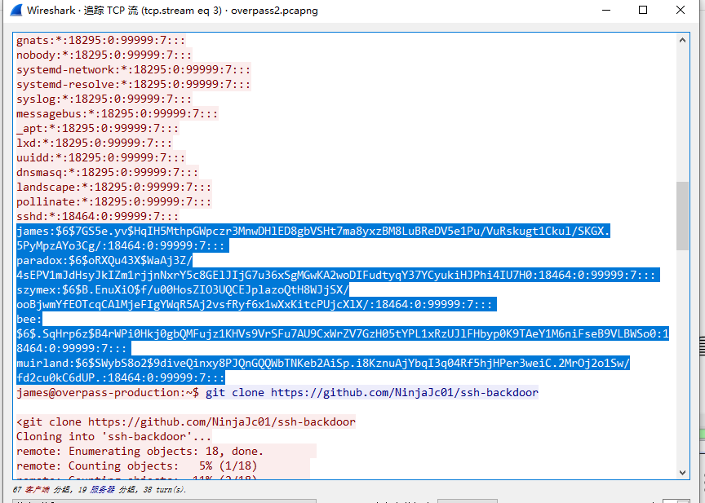Minimize the Follow TCP Stream window

[606, 10]
